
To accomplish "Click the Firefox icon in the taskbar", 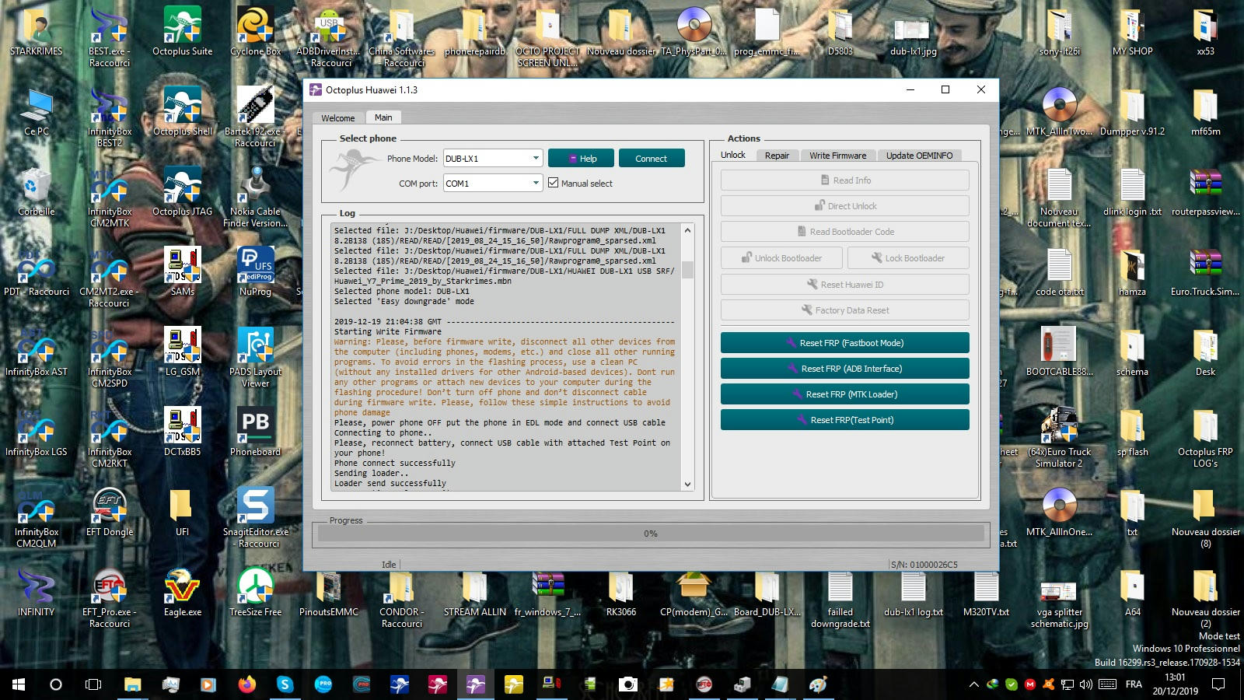I will pyautogui.click(x=247, y=684).
